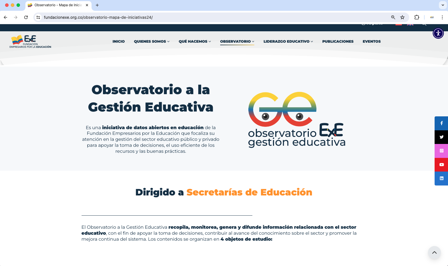This screenshot has height=266, width=448.
Task: Share page on Facebook side button
Action: click(x=441, y=123)
